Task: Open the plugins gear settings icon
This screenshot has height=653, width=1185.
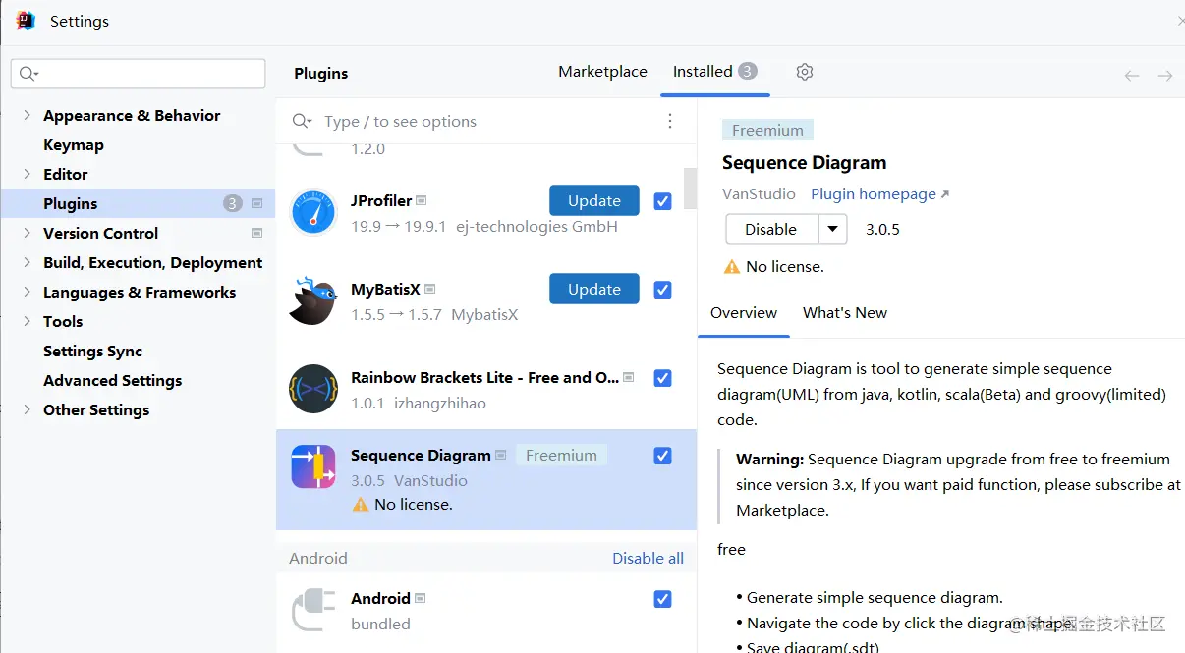Action: tap(805, 72)
